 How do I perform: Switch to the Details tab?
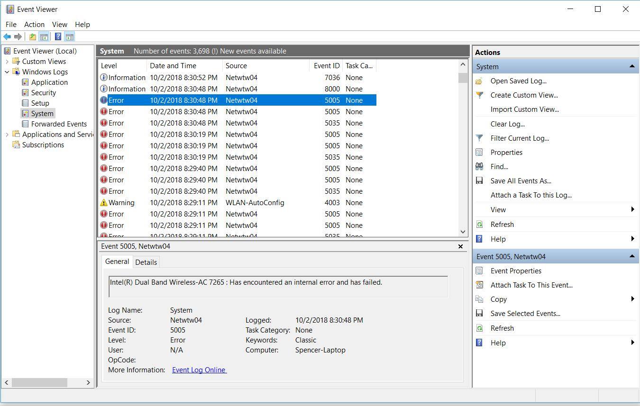pyautogui.click(x=146, y=262)
